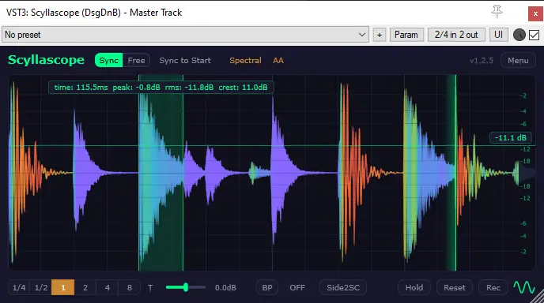544x303 pixels.
Task: Select 1/2 time division
Action: (x=41, y=287)
